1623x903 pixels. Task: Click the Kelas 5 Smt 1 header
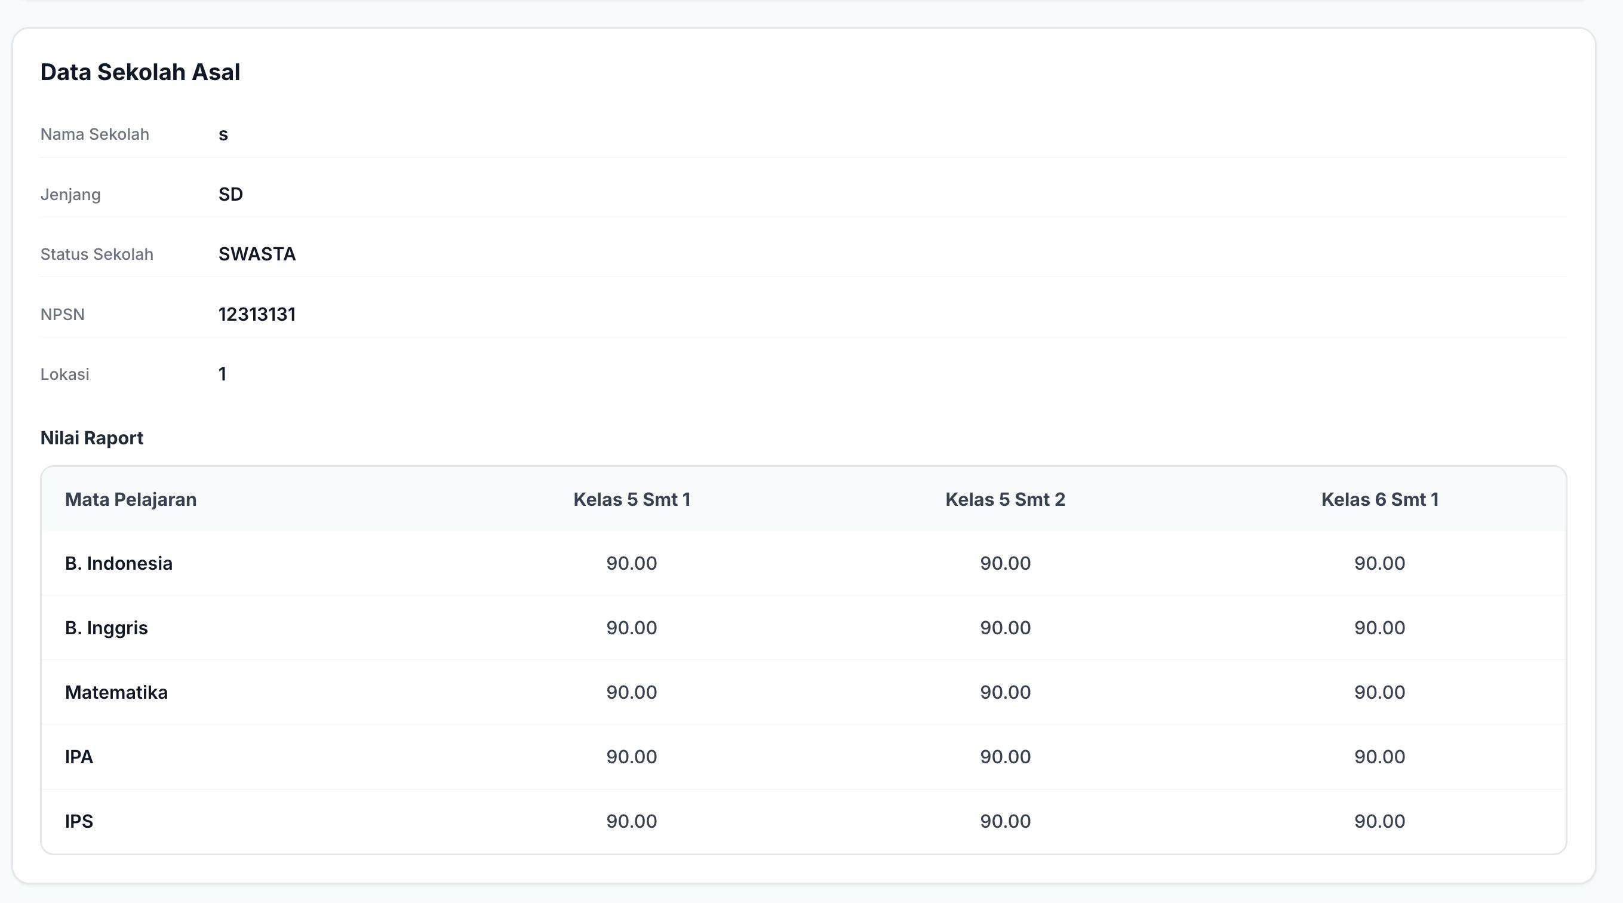632,500
